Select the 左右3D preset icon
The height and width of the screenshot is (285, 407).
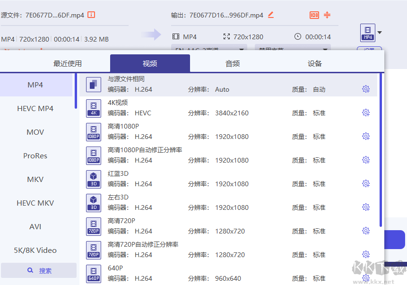coord(93,203)
